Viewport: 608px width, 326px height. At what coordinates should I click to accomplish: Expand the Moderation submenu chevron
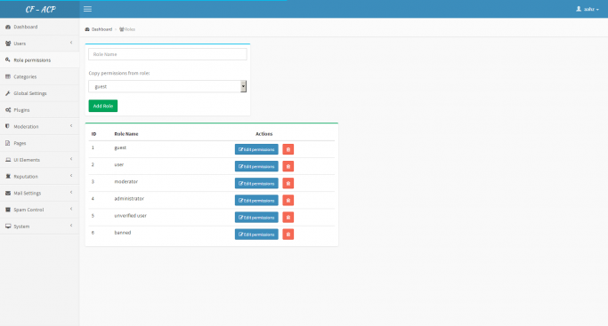click(71, 125)
